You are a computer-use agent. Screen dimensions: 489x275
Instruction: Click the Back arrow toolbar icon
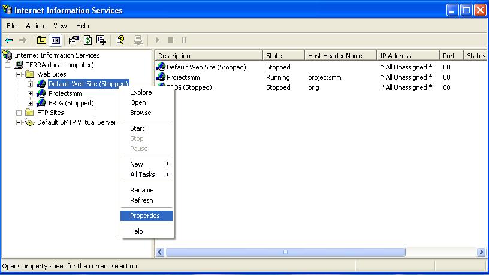click(x=9, y=40)
